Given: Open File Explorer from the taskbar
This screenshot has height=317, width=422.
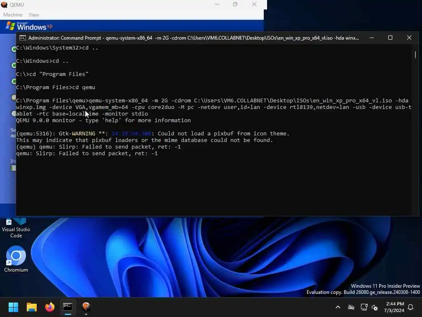Looking at the screenshot, I should pos(31,307).
